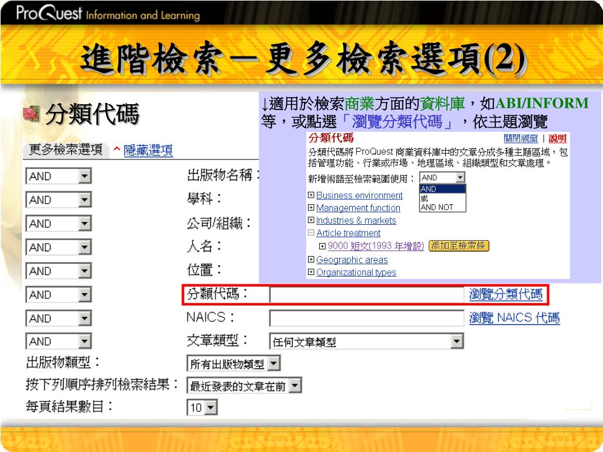This screenshot has width=603, height=452.
Task: Click the 添加至檢索條 button
Action: tap(458, 246)
